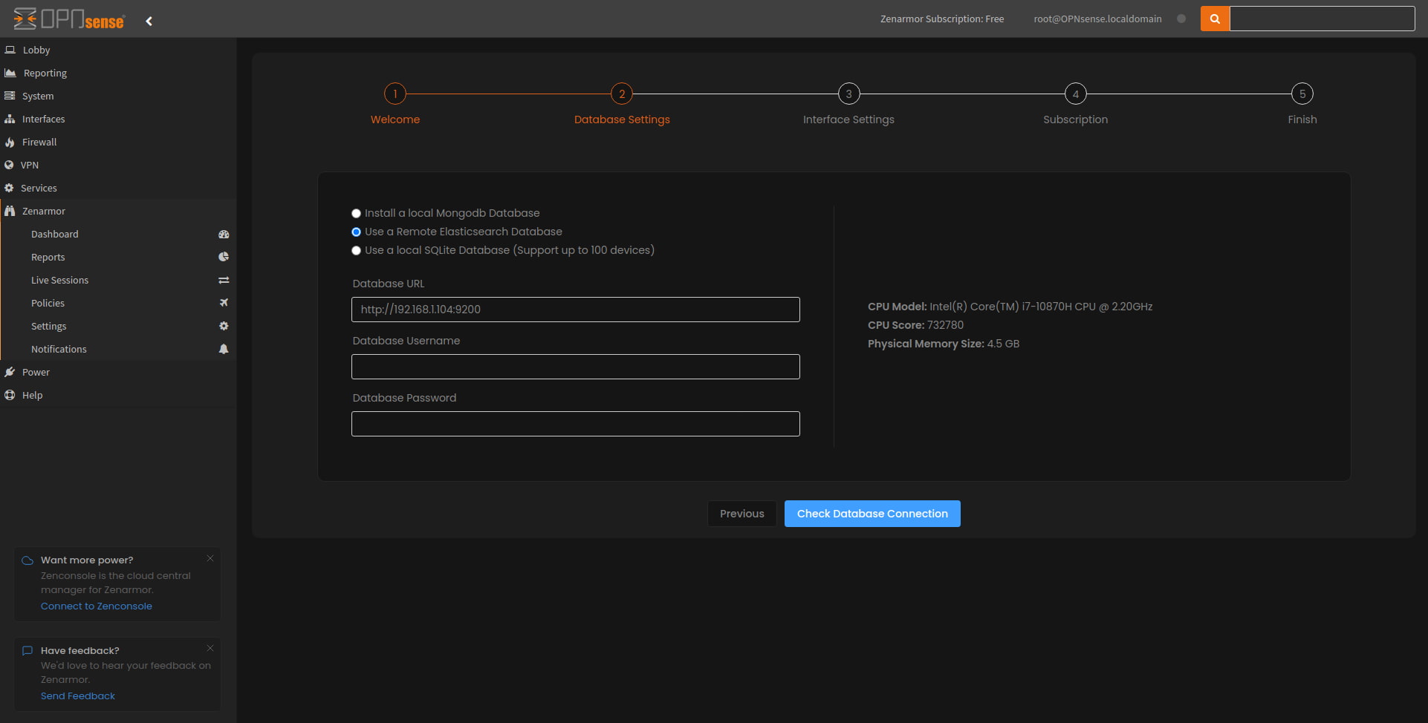Click the Reports pie chart icon
Screen dimensions: 1428x723
pyautogui.click(x=224, y=257)
